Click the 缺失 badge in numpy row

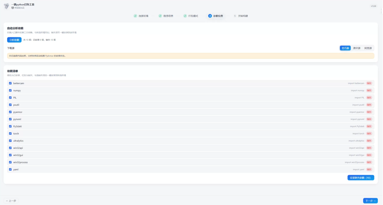point(369,90)
